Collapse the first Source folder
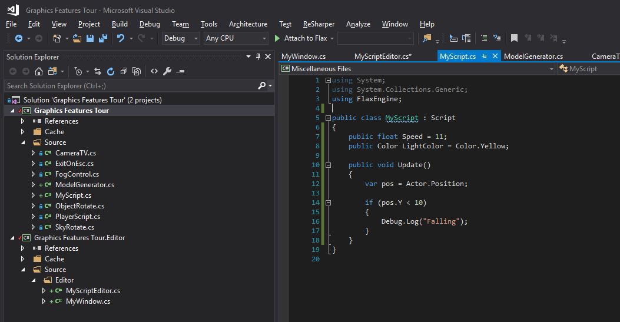Screen dimensions: 620x322 22,142
